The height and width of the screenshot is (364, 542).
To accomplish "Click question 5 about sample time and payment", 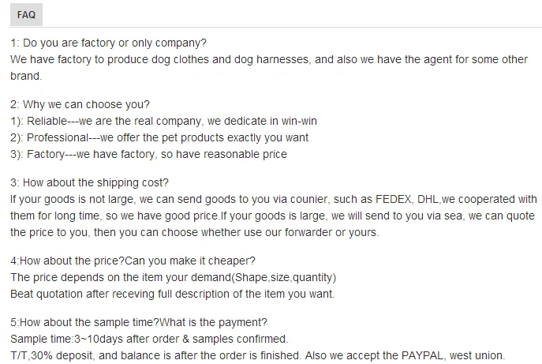I will pos(139,322).
